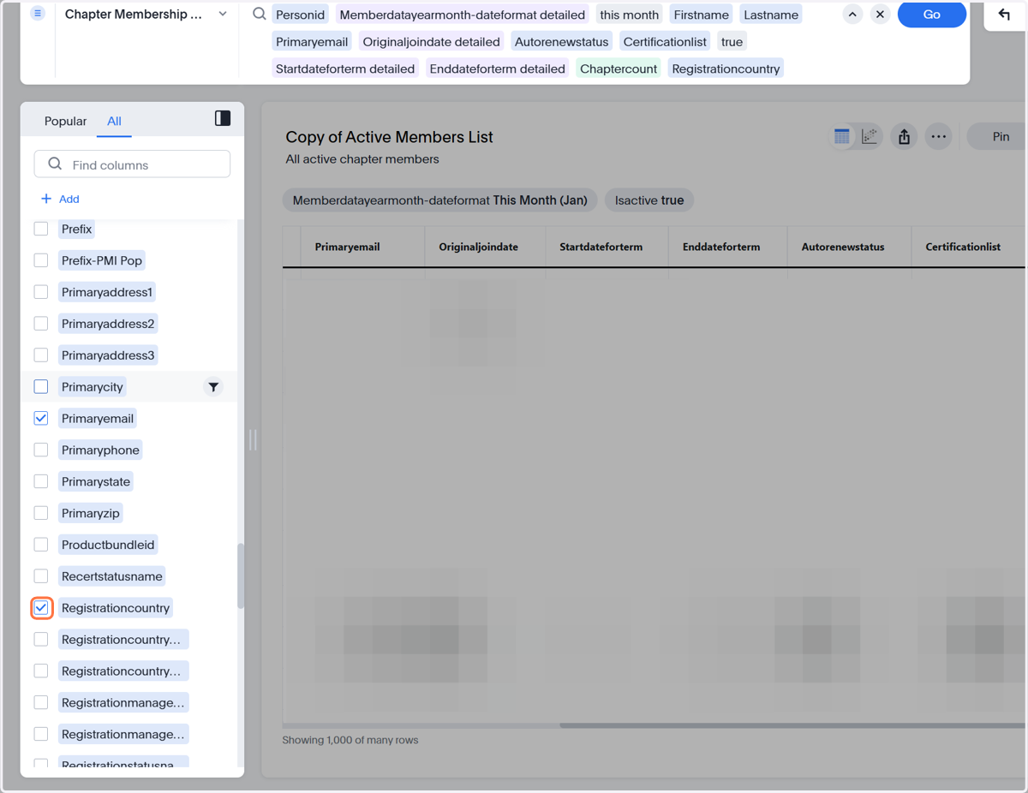Check the Primaryzip checkbox
The height and width of the screenshot is (793, 1028).
pos(41,513)
